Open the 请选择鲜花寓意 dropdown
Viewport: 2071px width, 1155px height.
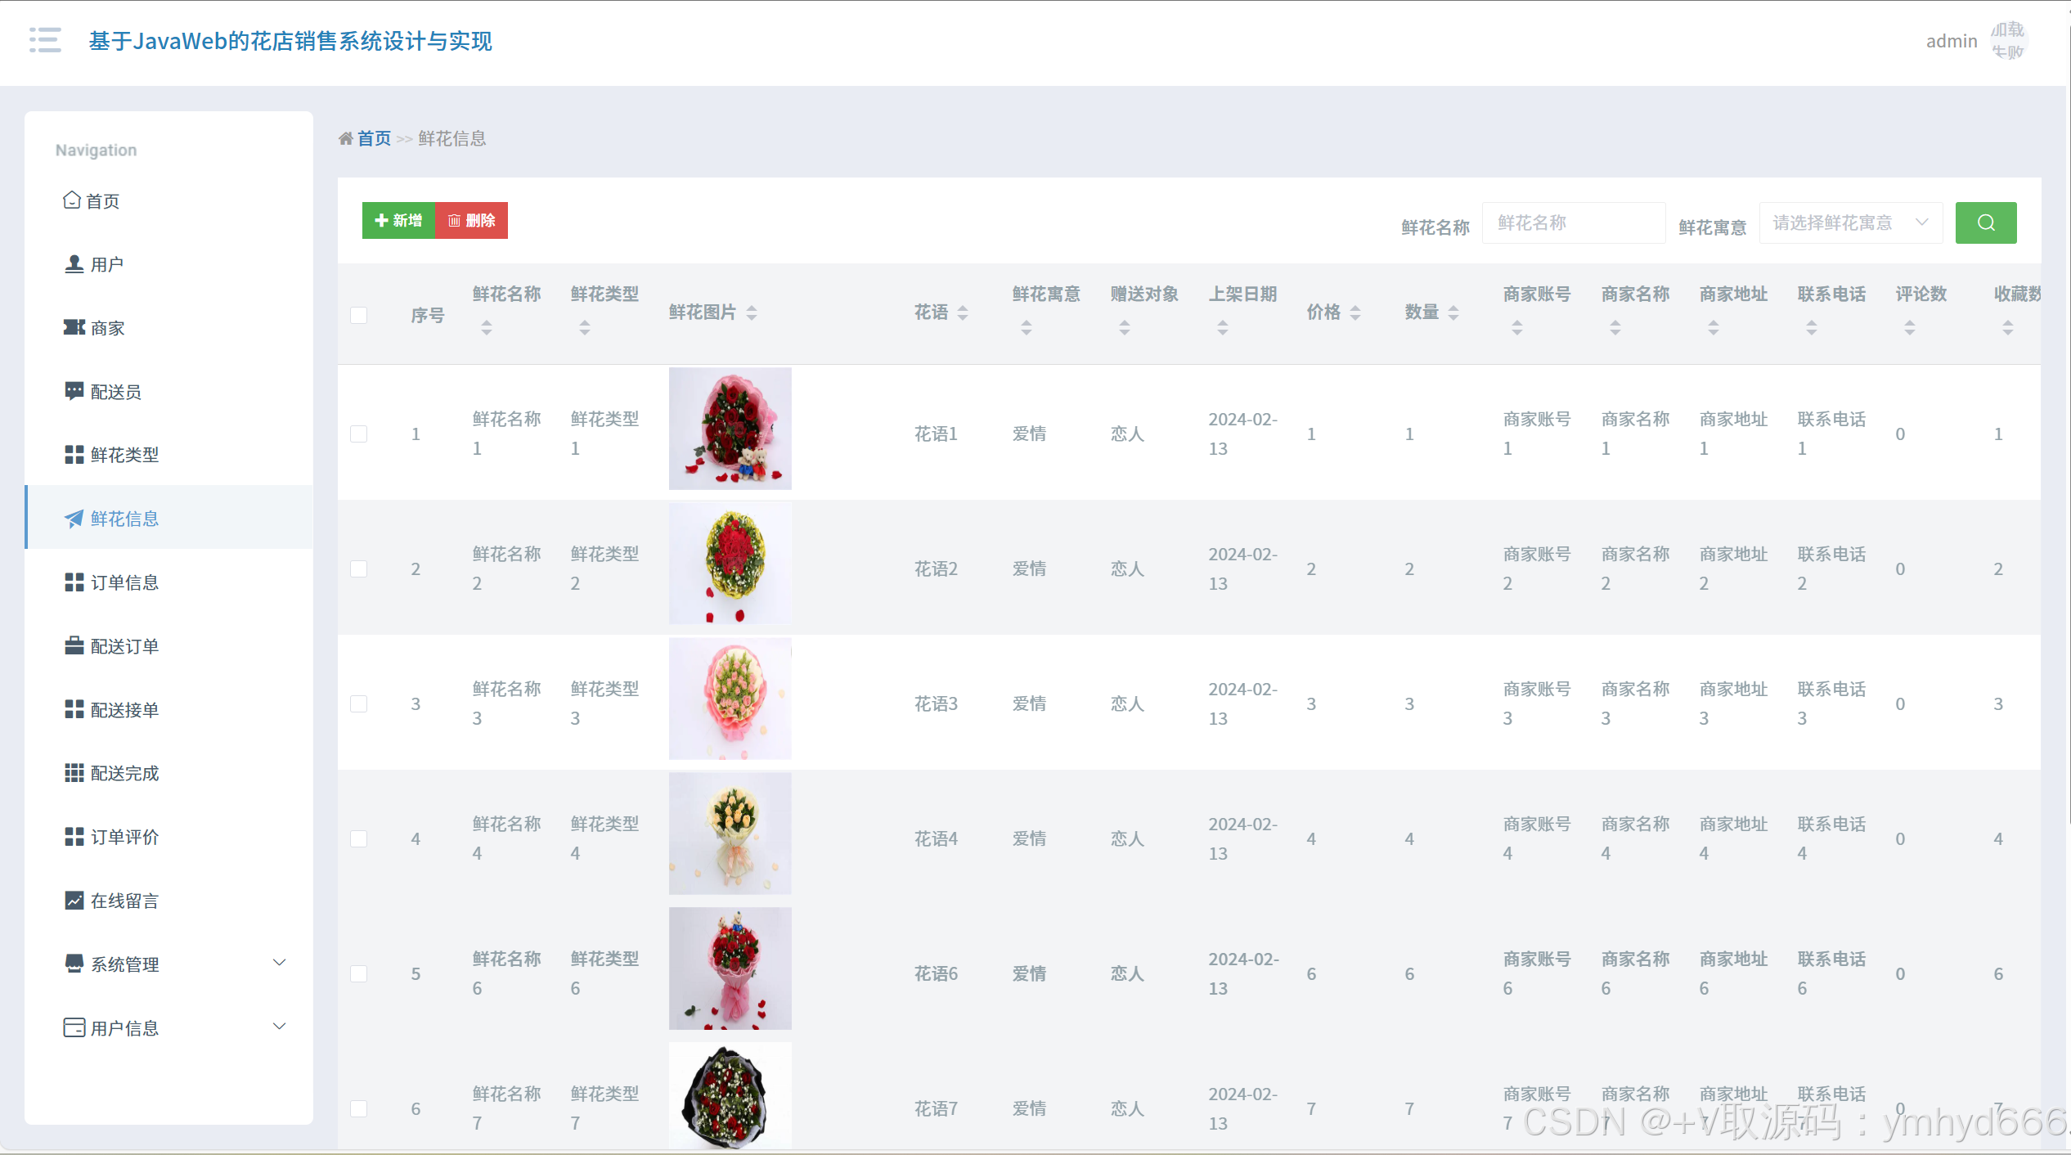tap(1850, 222)
